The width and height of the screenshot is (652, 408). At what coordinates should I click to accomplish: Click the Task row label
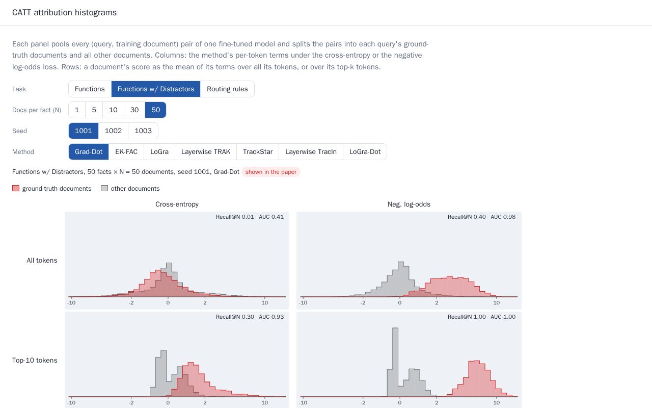click(x=19, y=89)
